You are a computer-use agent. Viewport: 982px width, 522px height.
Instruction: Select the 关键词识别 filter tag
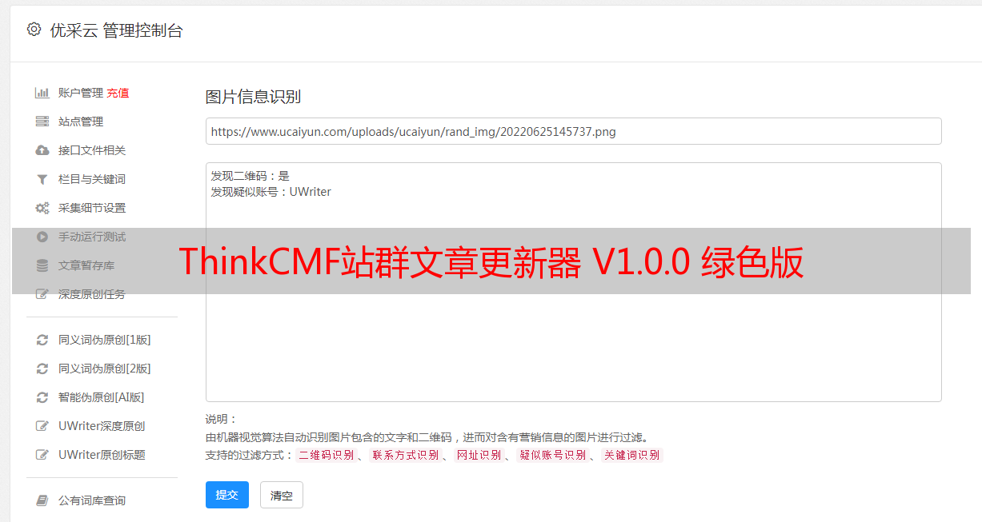coord(632,455)
